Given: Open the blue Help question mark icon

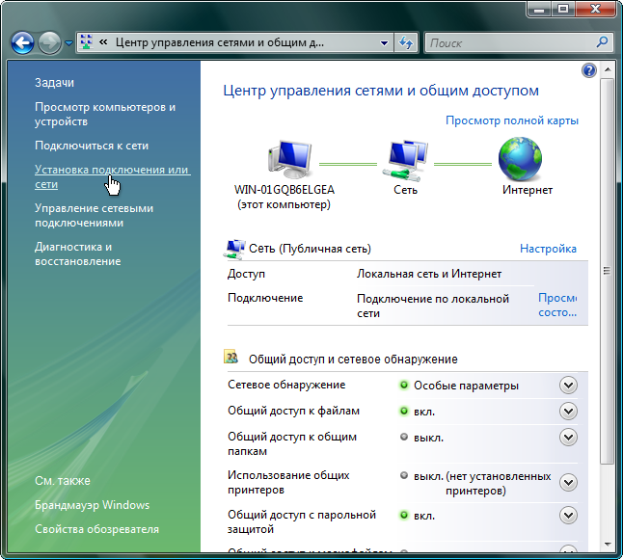Looking at the screenshot, I should (589, 70).
